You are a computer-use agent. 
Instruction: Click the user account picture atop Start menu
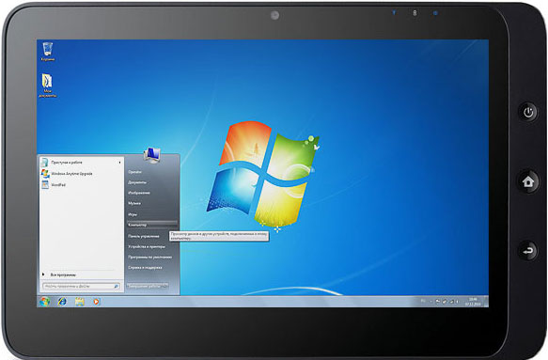[152, 155]
